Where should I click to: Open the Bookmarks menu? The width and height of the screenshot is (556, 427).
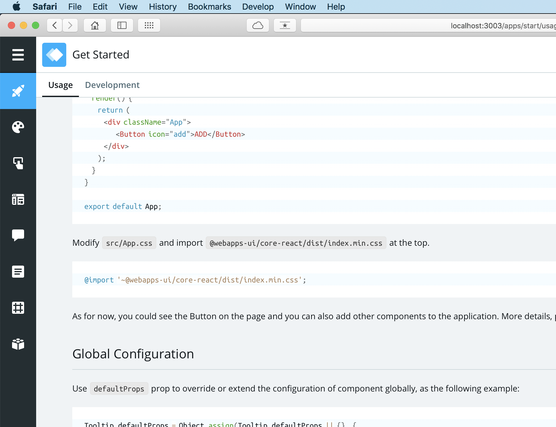209,7
